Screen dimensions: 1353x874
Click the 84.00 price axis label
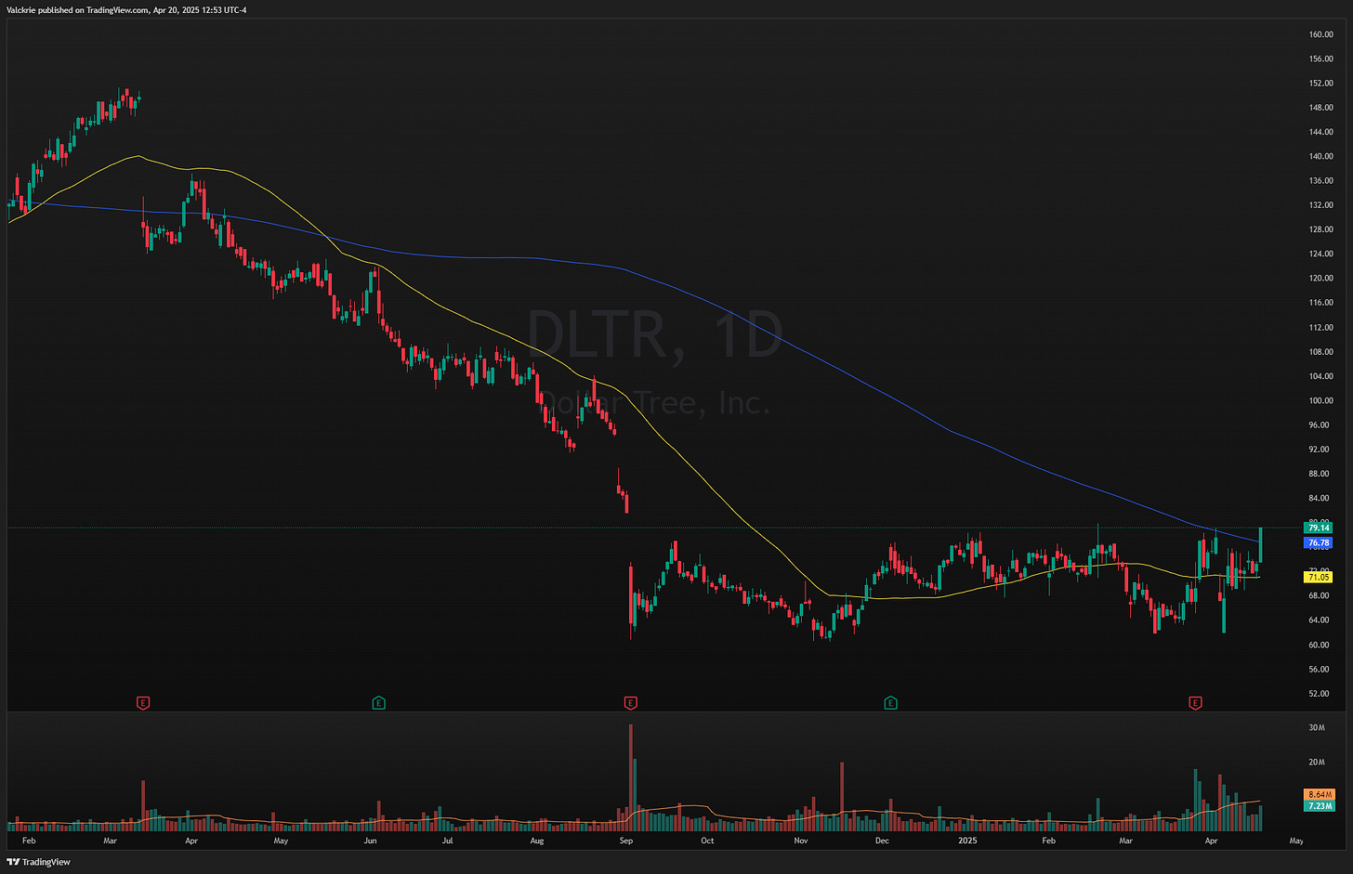(1320, 498)
